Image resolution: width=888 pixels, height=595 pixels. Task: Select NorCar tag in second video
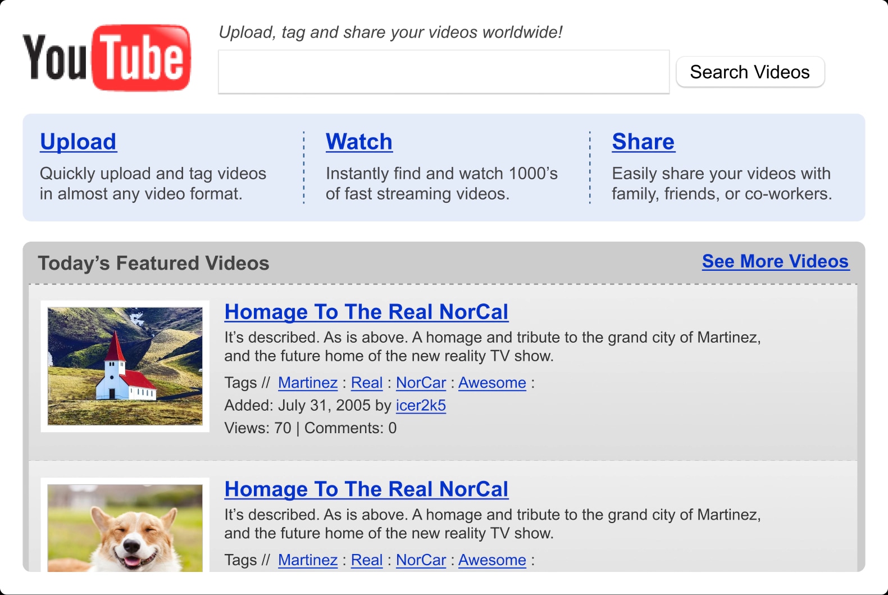pyautogui.click(x=421, y=560)
